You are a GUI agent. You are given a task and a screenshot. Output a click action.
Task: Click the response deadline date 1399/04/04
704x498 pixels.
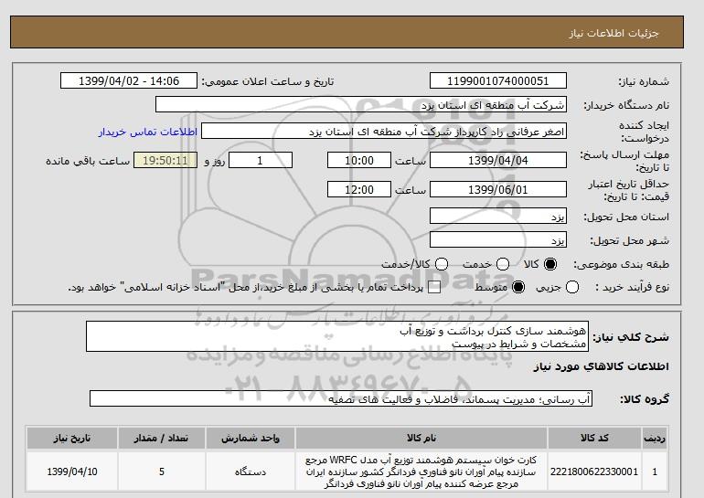498,160
